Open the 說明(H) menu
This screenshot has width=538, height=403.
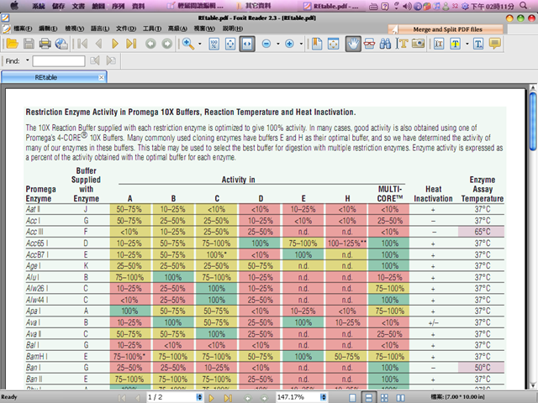click(233, 29)
